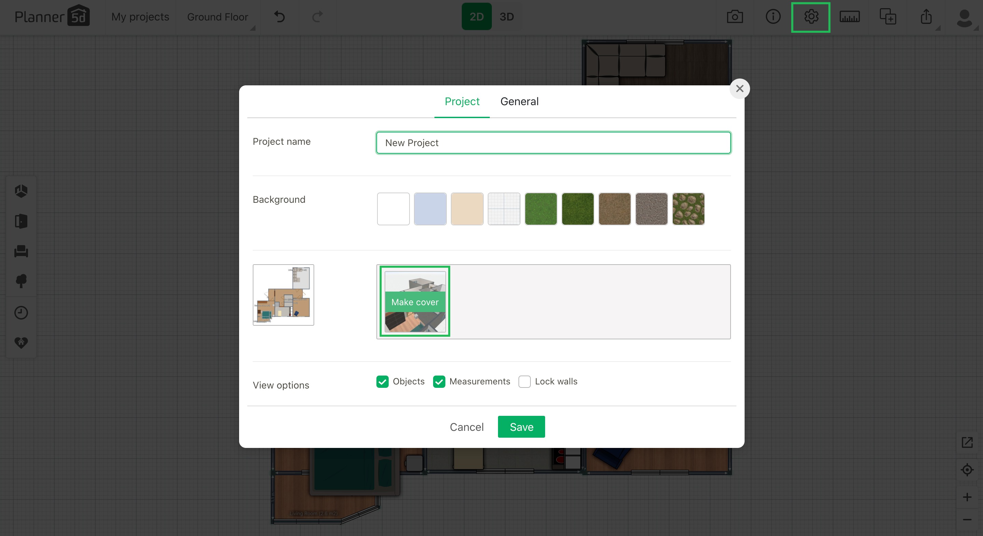Click the settings gear icon
Screen dimensions: 983x536
point(811,17)
